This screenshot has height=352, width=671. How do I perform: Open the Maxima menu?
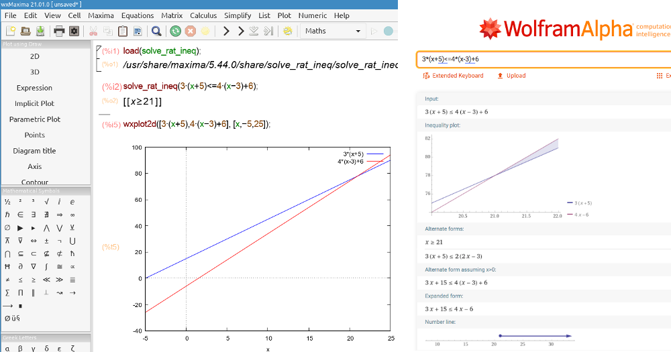coord(101,15)
